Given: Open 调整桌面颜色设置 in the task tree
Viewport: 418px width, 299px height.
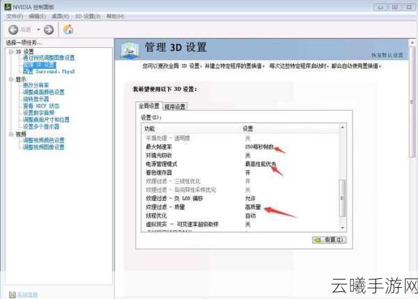Looking at the screenshot, I should click(44, 92).
